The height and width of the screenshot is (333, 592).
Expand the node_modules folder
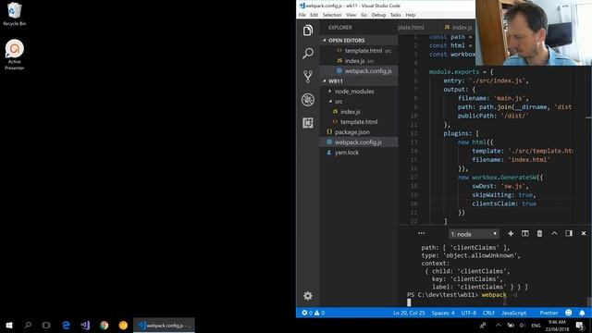[358, 92]
